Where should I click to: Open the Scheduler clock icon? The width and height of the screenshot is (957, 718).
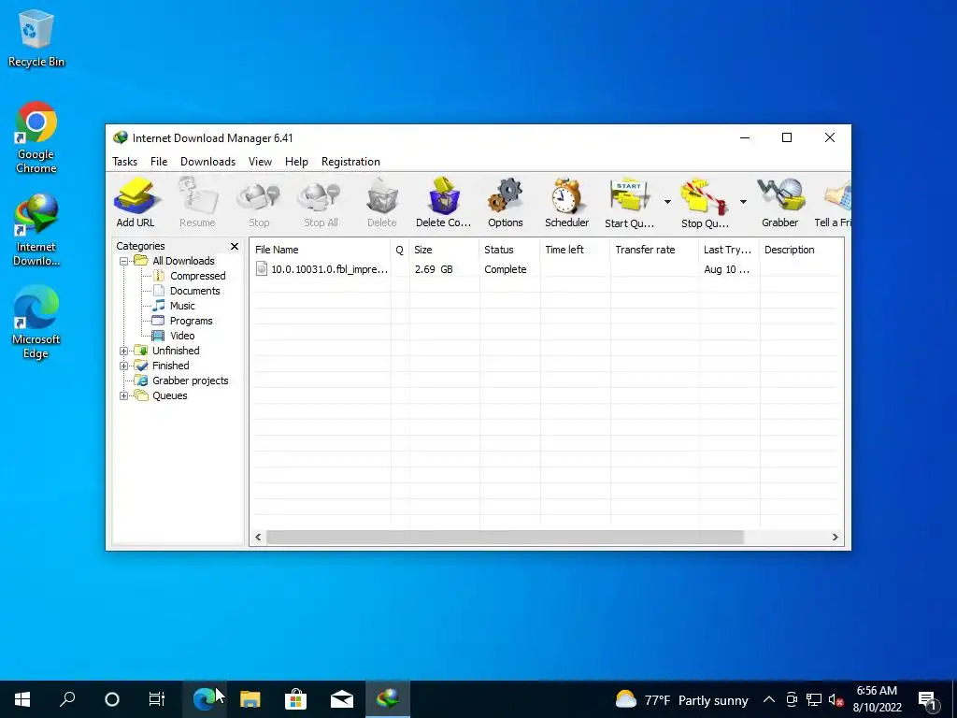567,203
